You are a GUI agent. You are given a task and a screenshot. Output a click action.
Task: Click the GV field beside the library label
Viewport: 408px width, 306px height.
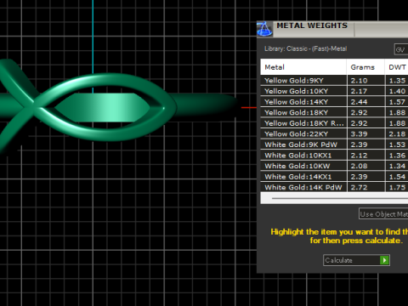[x=401, y=49]
